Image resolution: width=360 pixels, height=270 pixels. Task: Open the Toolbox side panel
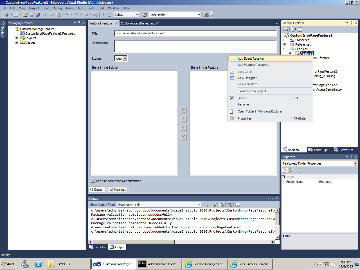point(3,29)
